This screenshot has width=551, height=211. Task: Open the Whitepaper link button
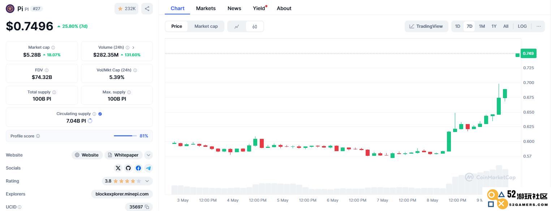124,155
